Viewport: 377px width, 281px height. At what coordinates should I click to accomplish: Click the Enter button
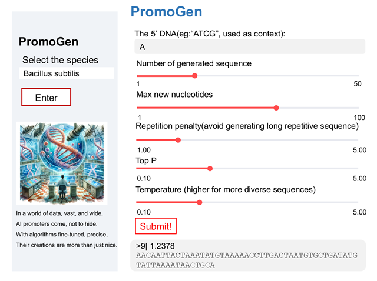click(46, 98)
